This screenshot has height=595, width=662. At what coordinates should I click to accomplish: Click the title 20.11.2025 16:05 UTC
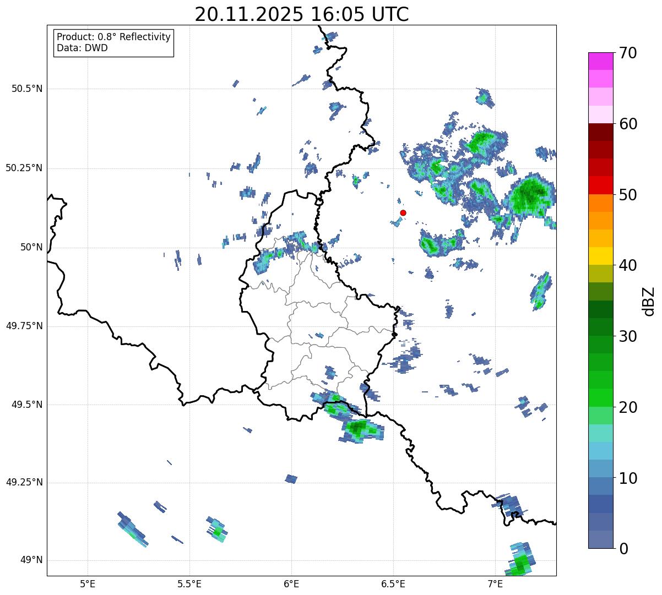coord(302,14)
